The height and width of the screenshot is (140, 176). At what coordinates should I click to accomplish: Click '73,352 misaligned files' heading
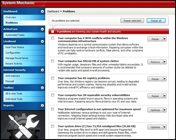tap(97, 126)
